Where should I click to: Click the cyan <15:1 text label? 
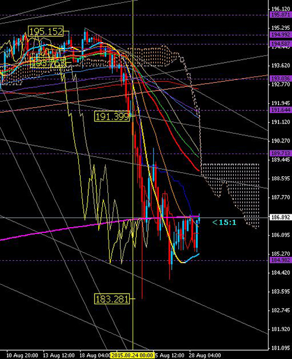pos(224,222)
